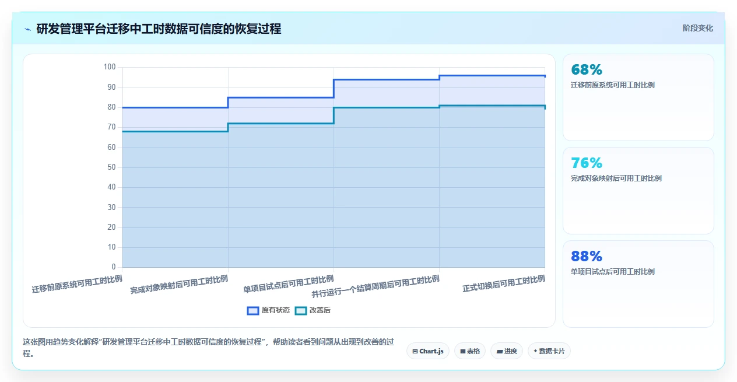Click the y-axis value 100
This screenshot has width=737, height=382.
click(x=110, y=67)
